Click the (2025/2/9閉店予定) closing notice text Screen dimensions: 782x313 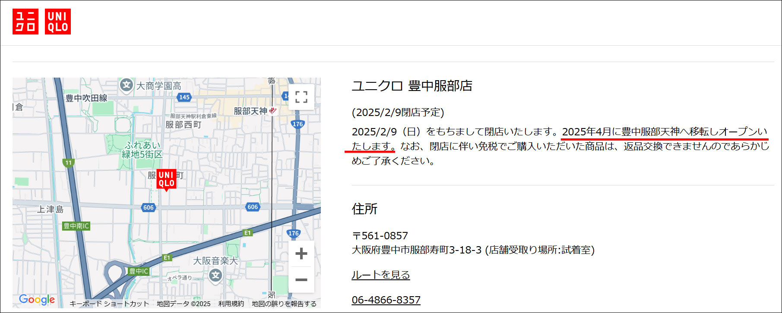[398, 113]
